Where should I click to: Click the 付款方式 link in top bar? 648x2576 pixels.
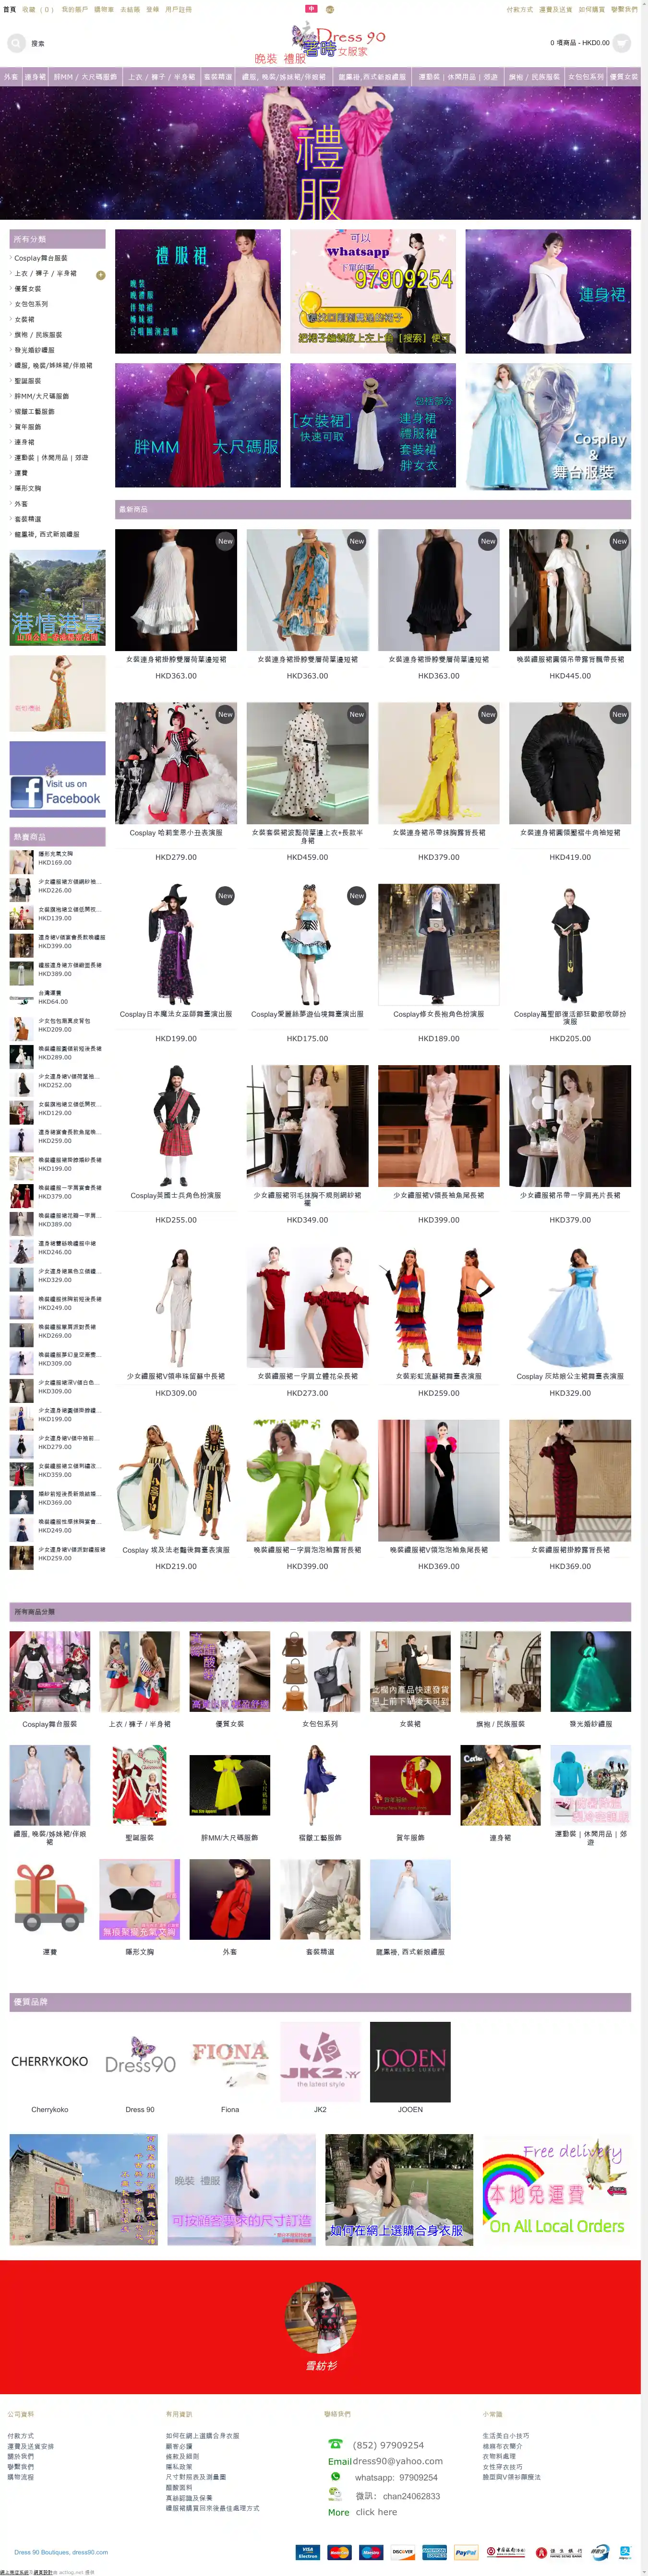click(519, 9)
